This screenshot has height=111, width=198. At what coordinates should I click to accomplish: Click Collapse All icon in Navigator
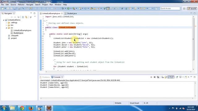[23, 17]
